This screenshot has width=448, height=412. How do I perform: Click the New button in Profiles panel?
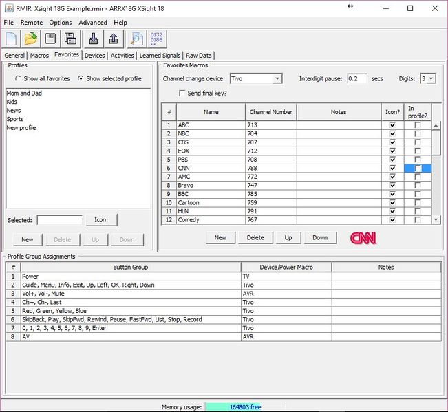[28, 239]
